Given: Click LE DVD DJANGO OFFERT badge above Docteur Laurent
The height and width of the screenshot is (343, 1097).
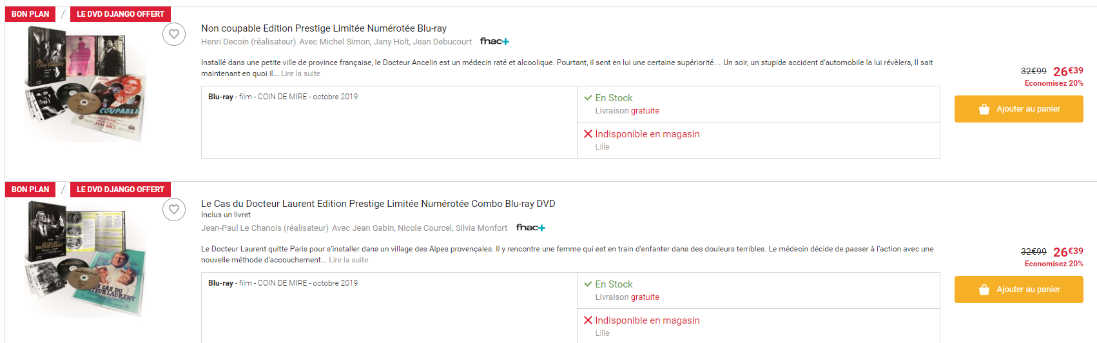Looking at the screenshot, I should (121, 190).
